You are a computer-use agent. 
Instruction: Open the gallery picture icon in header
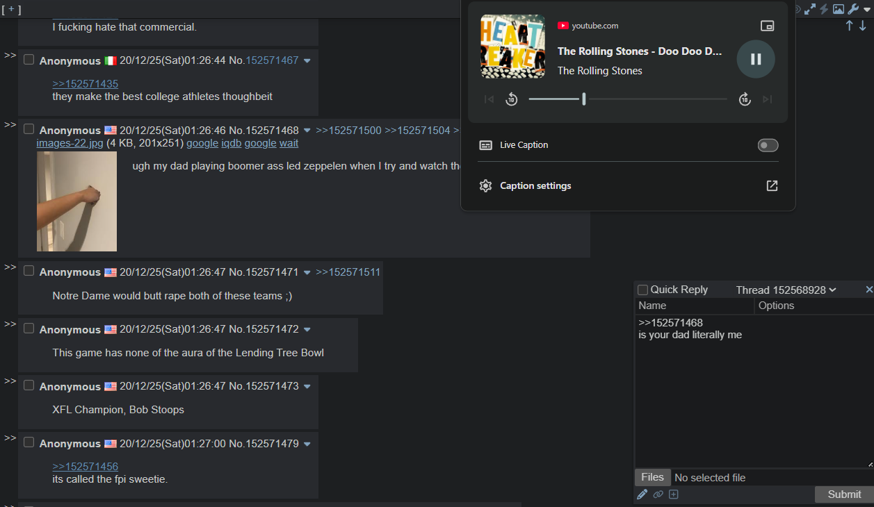point(839,9)
